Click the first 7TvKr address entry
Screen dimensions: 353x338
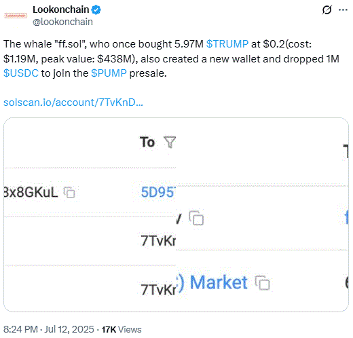pos(158,241)
